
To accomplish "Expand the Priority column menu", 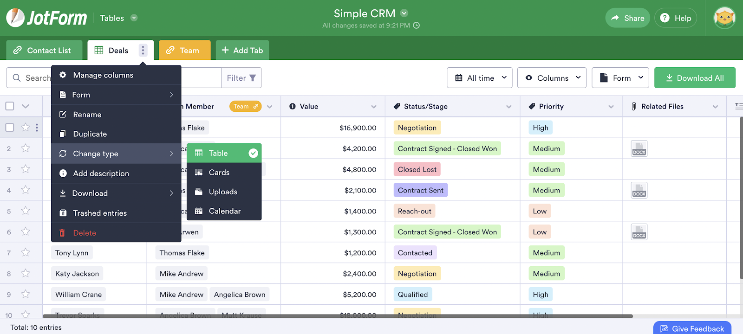I will tap(611, 107).
